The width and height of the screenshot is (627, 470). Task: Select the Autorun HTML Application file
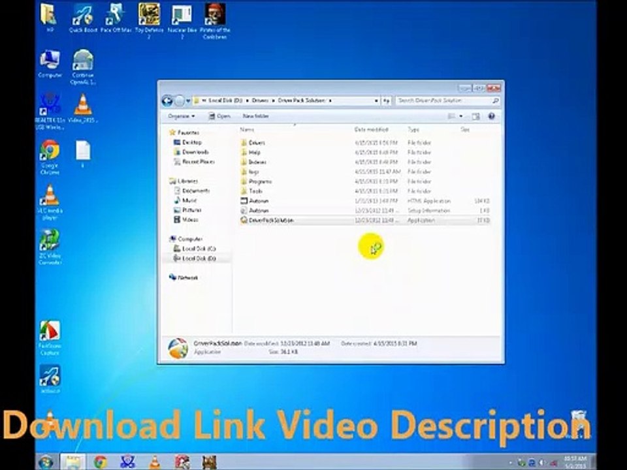click(x=259, y=200)
